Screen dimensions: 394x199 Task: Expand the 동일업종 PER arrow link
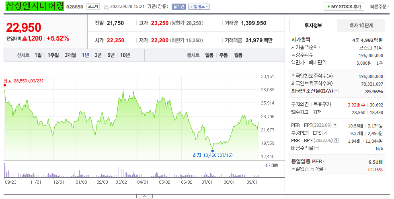tap(324, 162)
